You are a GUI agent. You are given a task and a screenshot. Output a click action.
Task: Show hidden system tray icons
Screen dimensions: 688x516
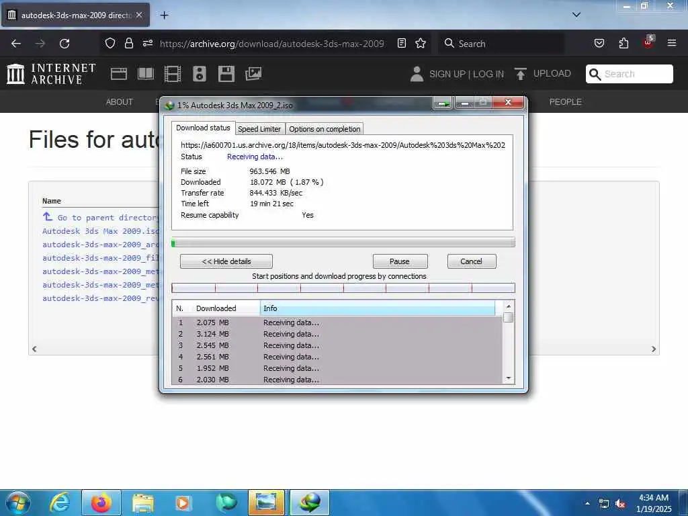pyautogui.click(x=587, y=503)
